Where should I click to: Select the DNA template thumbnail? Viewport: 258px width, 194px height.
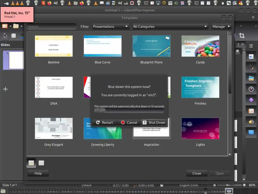tap(54, 87)
